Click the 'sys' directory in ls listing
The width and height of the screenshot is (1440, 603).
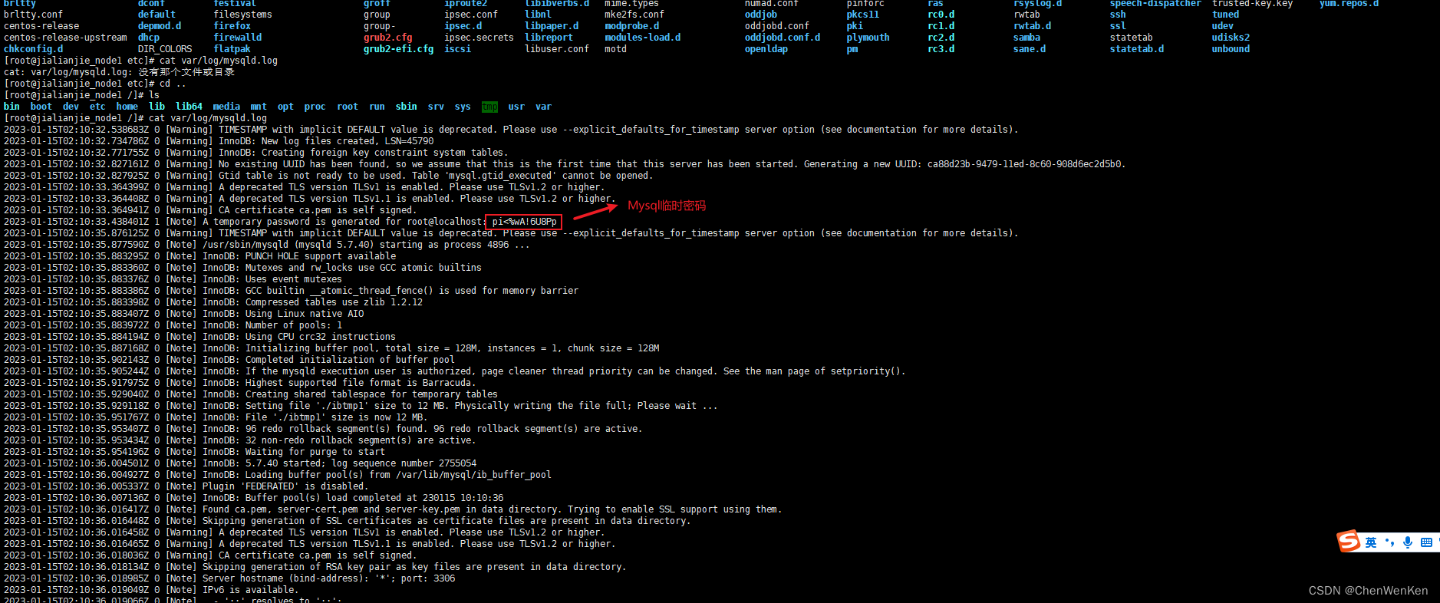point(463,107)
